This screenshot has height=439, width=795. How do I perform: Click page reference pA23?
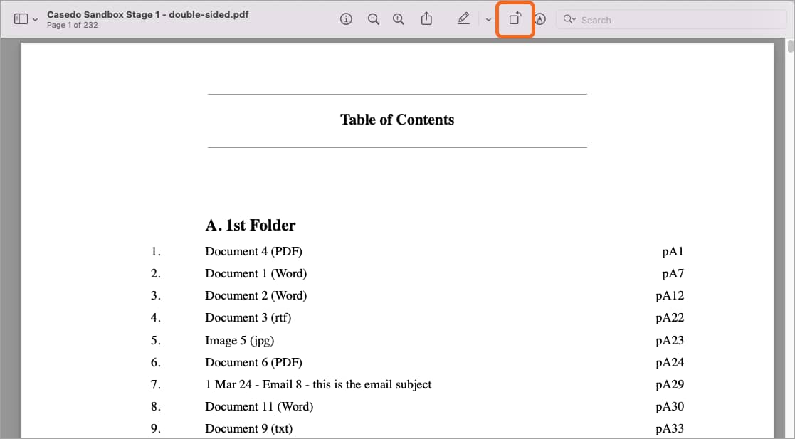[670, 341]
